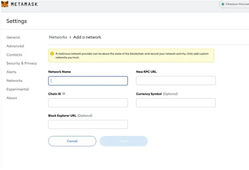
Task: Open About section in sidebar
Action: pyautogui.click(x=12, y=98)
